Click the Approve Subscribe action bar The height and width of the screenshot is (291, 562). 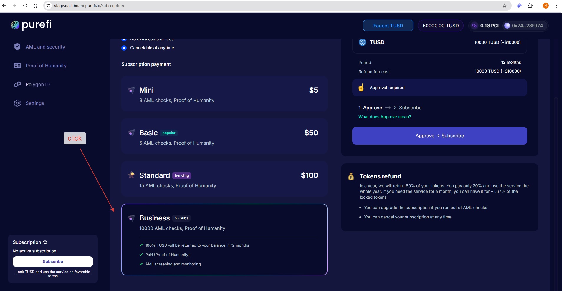(x=439, y=136)
